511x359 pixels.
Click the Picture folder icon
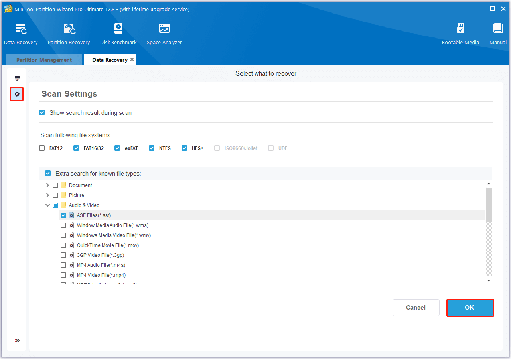63,195
